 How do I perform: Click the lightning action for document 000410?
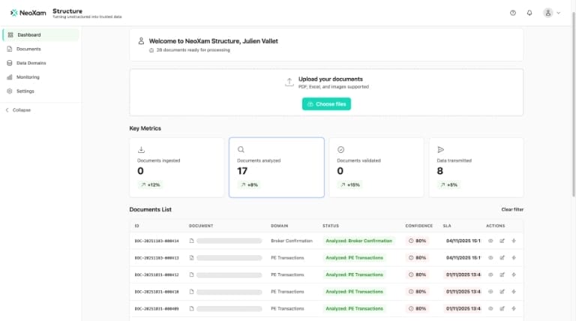[514, 292]
